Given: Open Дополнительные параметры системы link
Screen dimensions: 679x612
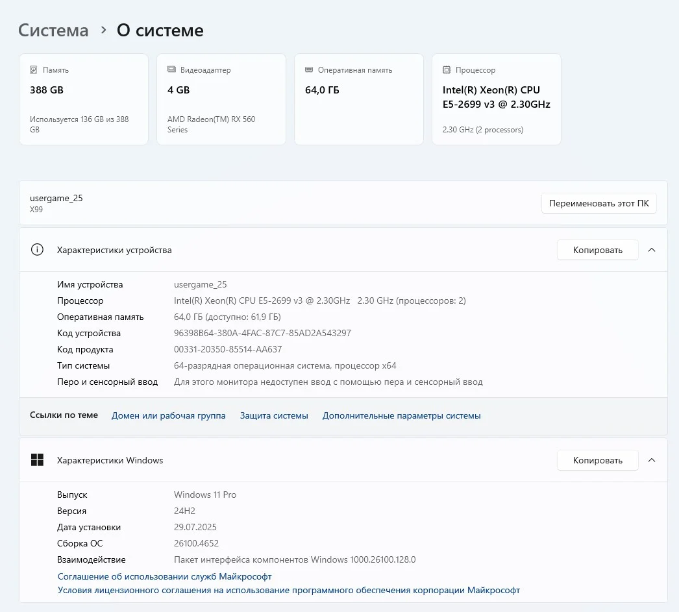Looking at the screenshot, I should [x=401, y=415].
